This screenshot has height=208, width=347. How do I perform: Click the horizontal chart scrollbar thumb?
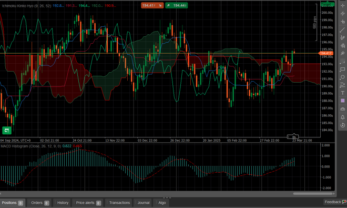tap(313, 194)
